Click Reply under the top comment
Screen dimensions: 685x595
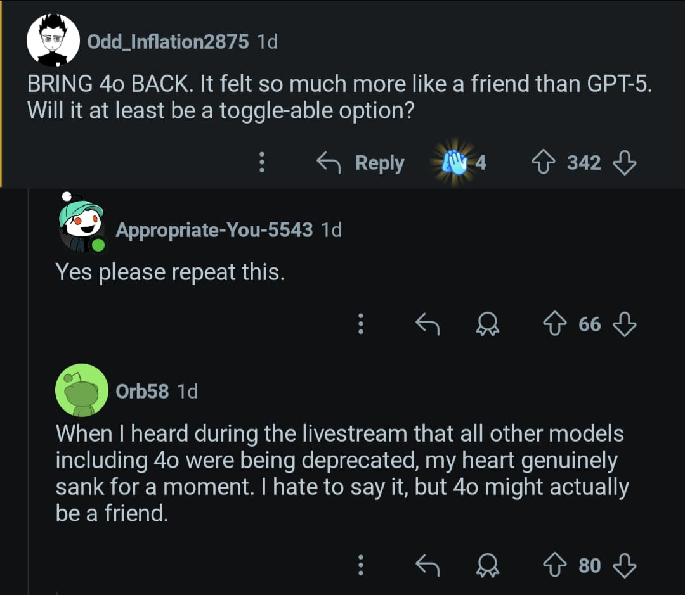coord(361,162)
